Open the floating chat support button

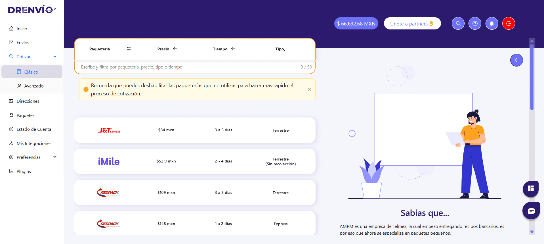531,211
